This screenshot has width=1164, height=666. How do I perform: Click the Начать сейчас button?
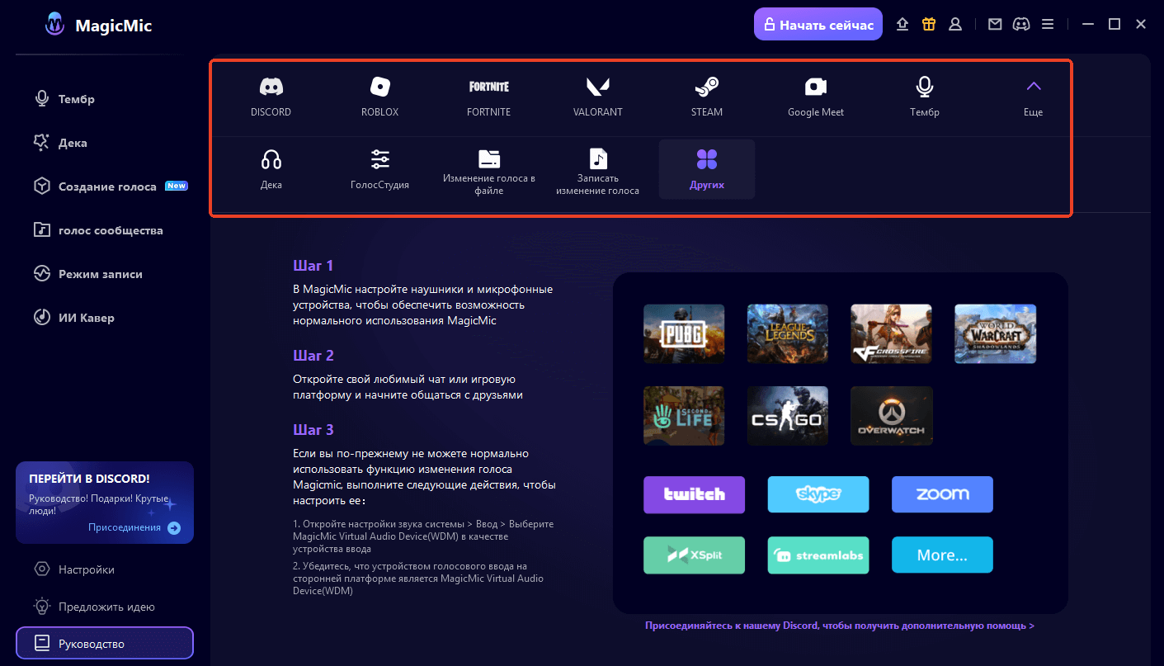818,25
